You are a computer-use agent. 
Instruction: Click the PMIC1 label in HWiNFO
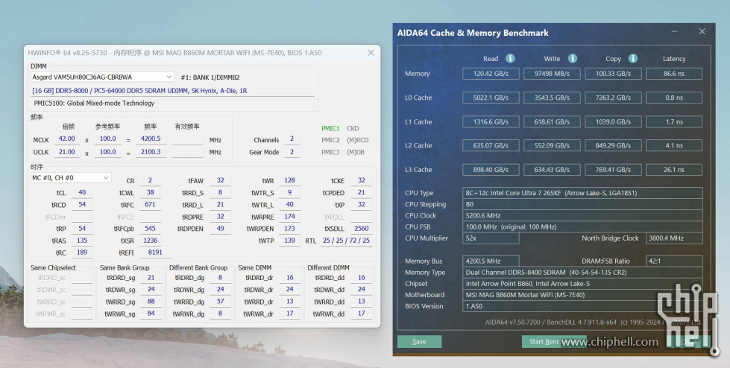(330, 128)
